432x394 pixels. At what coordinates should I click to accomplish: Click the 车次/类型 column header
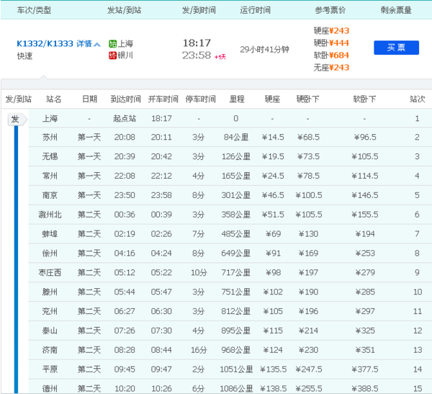pos(34,10)
